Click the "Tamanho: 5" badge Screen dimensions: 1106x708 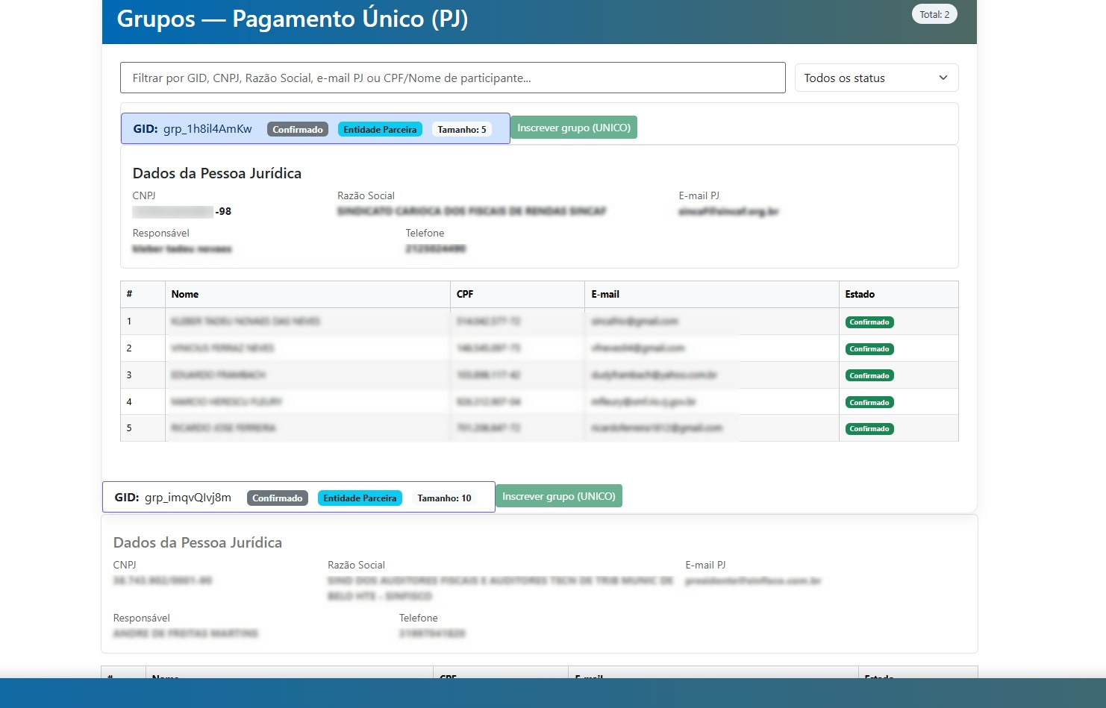pyautogui.click(x=461, y=129)
